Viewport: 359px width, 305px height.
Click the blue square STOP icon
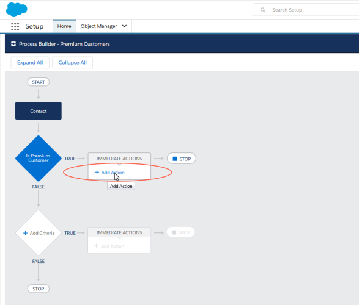(x=175, y=159)
